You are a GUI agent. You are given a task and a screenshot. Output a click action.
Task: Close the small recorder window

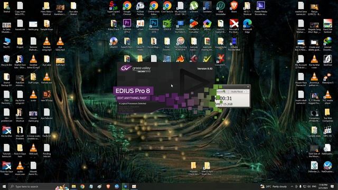[x=248, y=87]
